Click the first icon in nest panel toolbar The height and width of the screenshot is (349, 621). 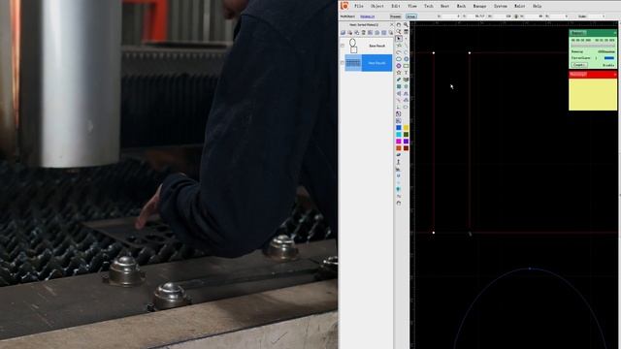[343, 32]
